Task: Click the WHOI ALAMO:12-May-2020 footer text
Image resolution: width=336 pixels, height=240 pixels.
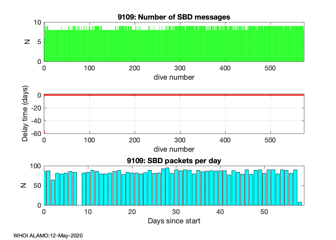Action: (x=48, y=236)
